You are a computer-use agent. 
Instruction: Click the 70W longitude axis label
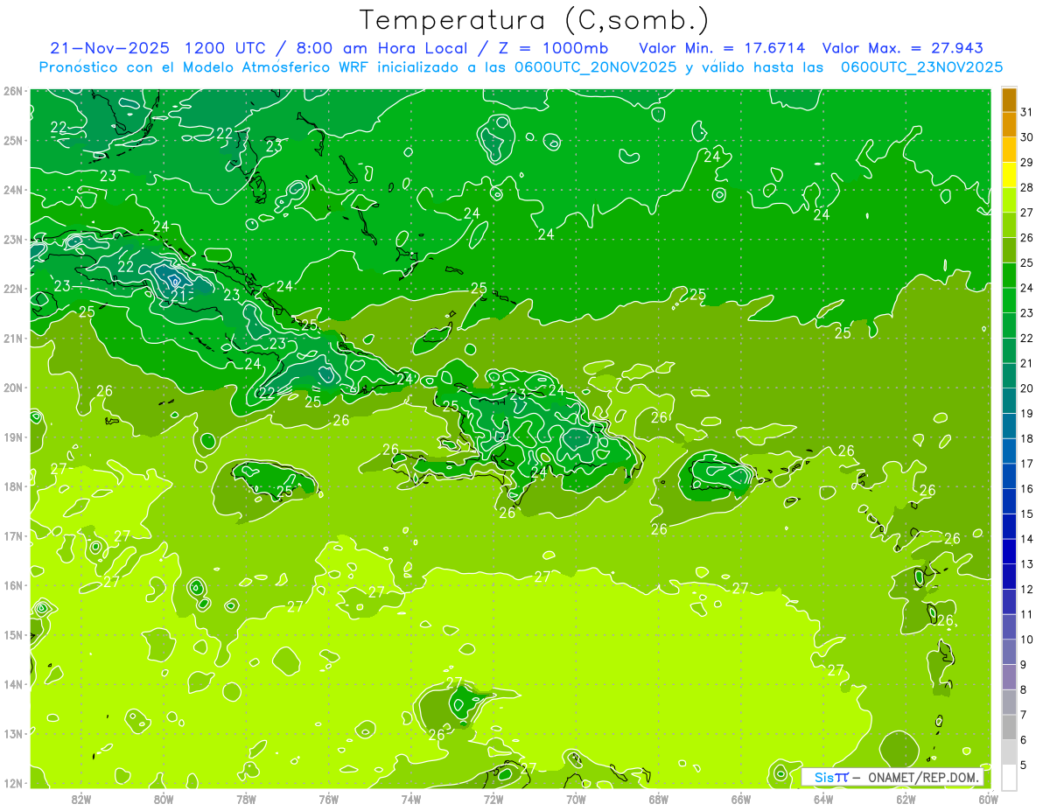pos(576,798)
